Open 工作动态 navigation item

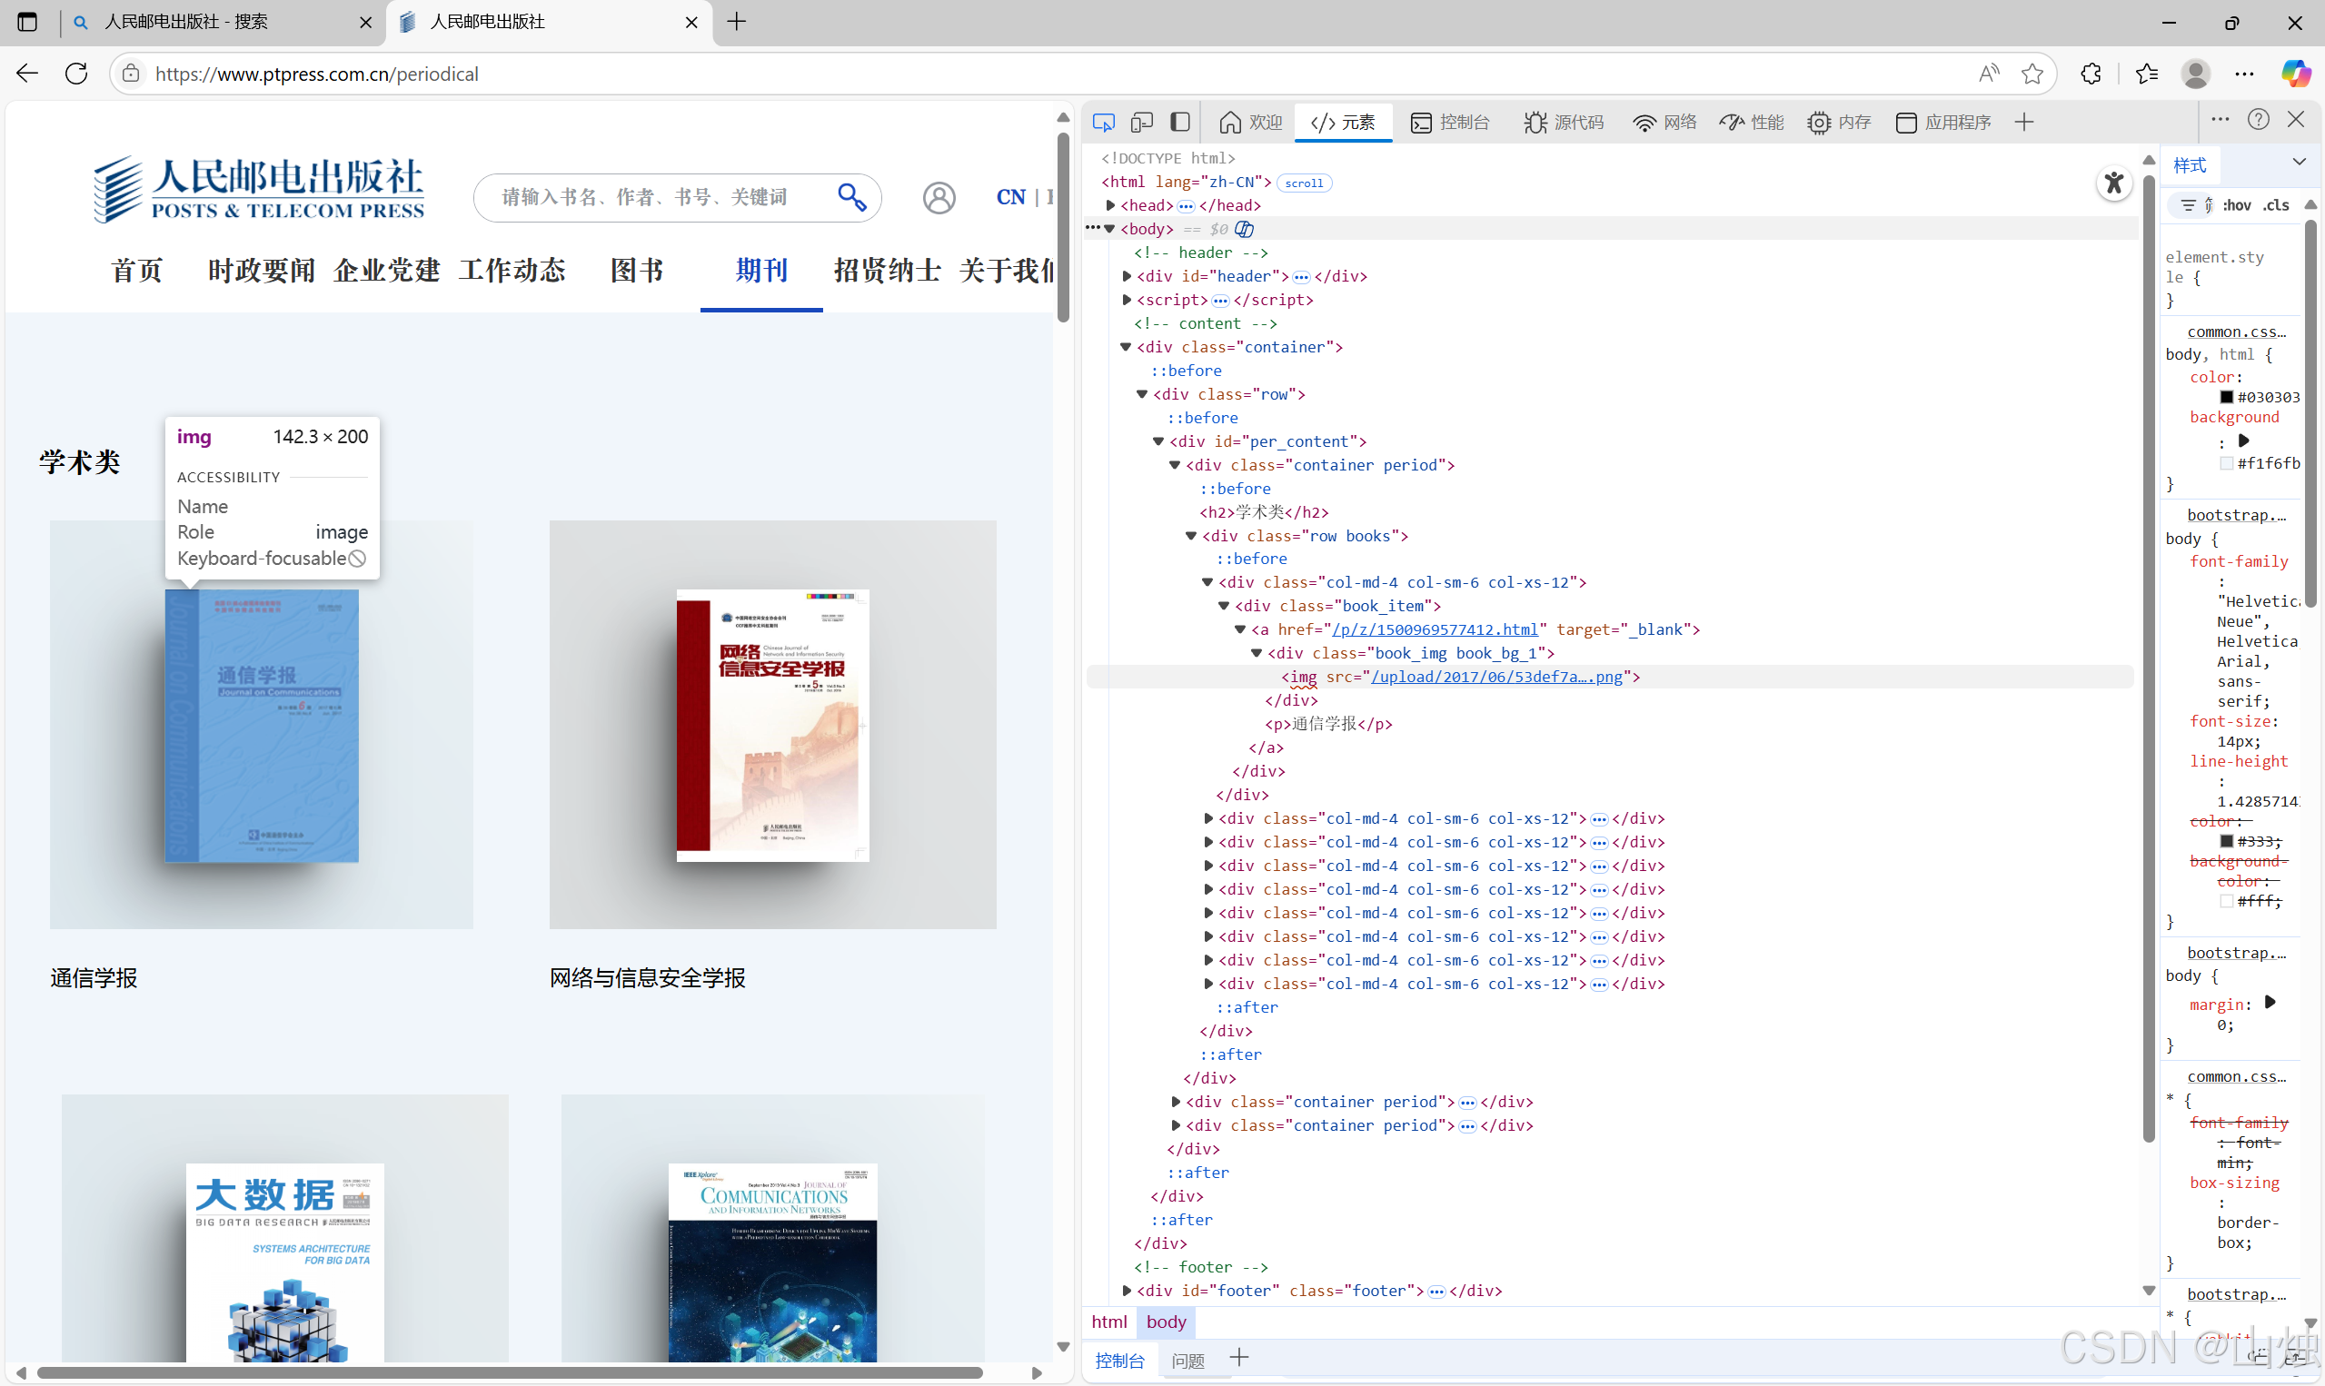pos(512,271)
